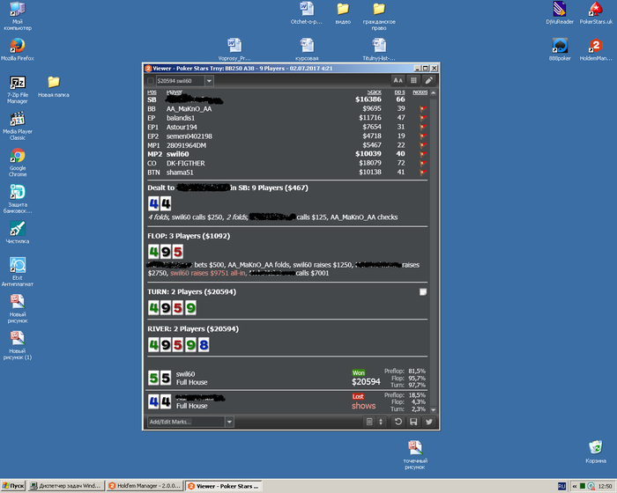The width and height of the screenshot is (617, 493).
Task: Click the Player column header
Action: (x=174, y=92)
